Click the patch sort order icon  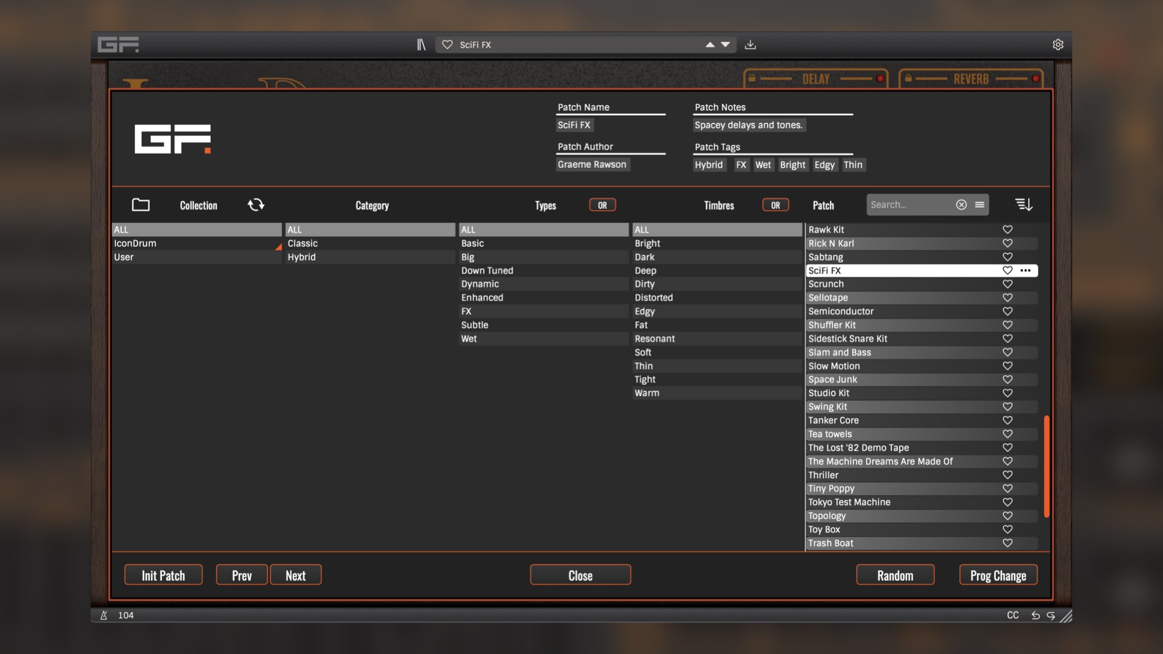(x=1024, y=205)
